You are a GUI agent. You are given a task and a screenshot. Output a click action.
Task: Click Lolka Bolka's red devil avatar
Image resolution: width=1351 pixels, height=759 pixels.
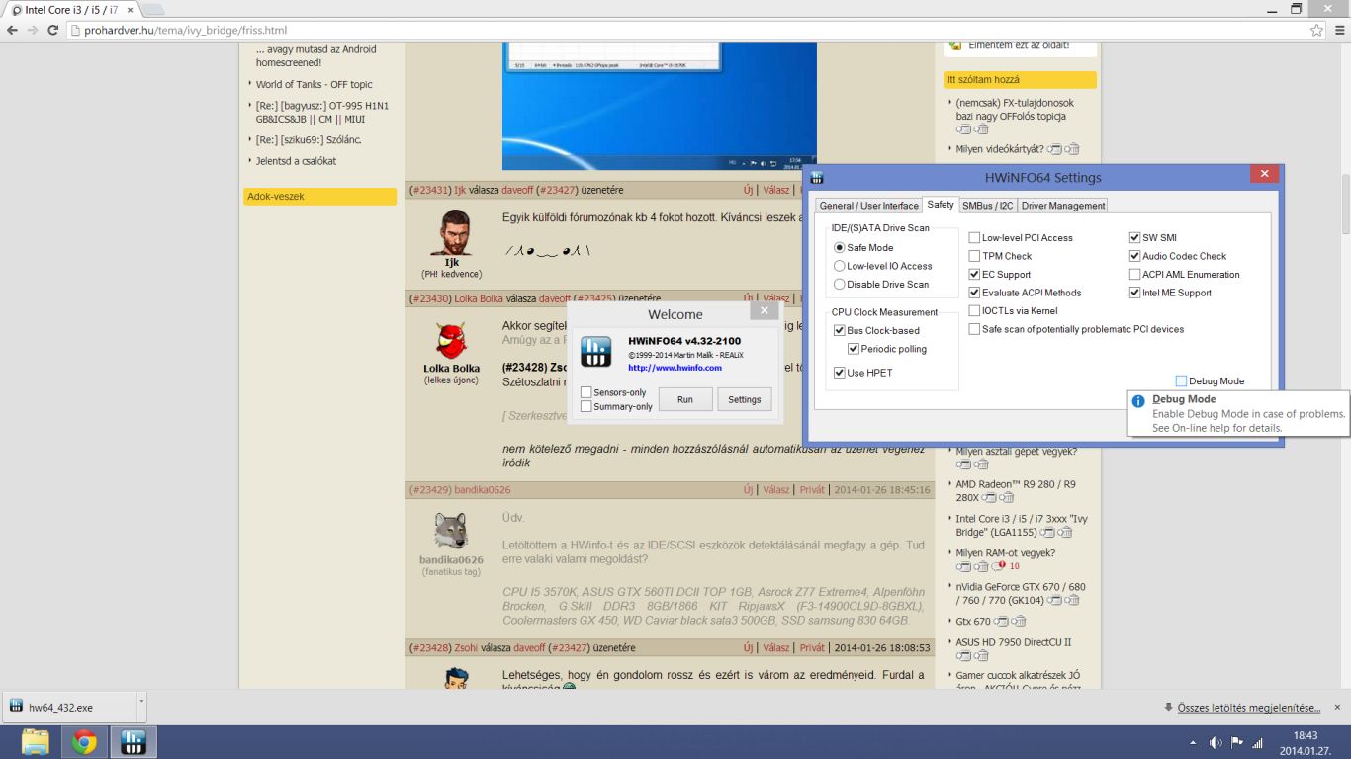[451, 341]
